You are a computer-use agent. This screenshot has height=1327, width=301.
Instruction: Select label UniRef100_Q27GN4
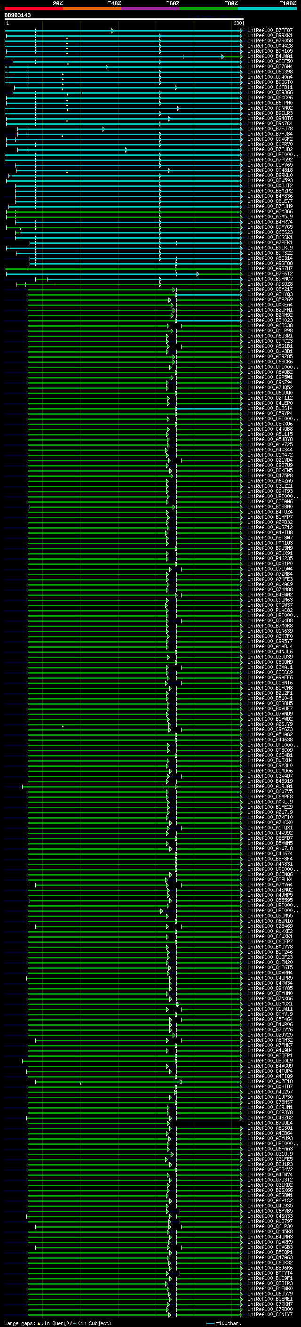[270, 66]
